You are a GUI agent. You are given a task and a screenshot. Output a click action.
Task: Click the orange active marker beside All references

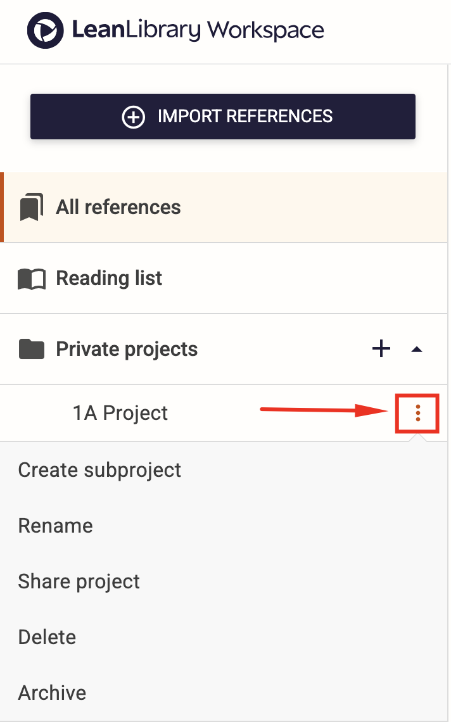click(2, 207)
